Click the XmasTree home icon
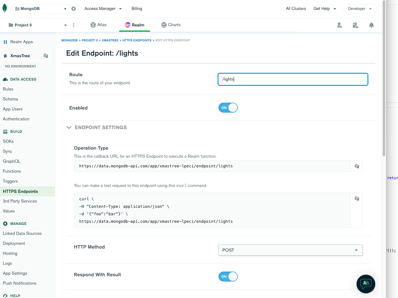Viewport: 398px width, 298px height. click(x=5, y=56)
